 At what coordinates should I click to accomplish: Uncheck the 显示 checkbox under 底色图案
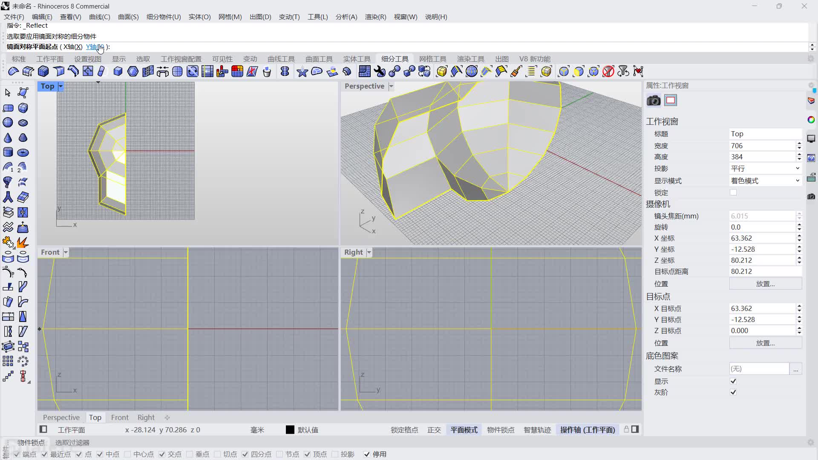coord(733,381)
